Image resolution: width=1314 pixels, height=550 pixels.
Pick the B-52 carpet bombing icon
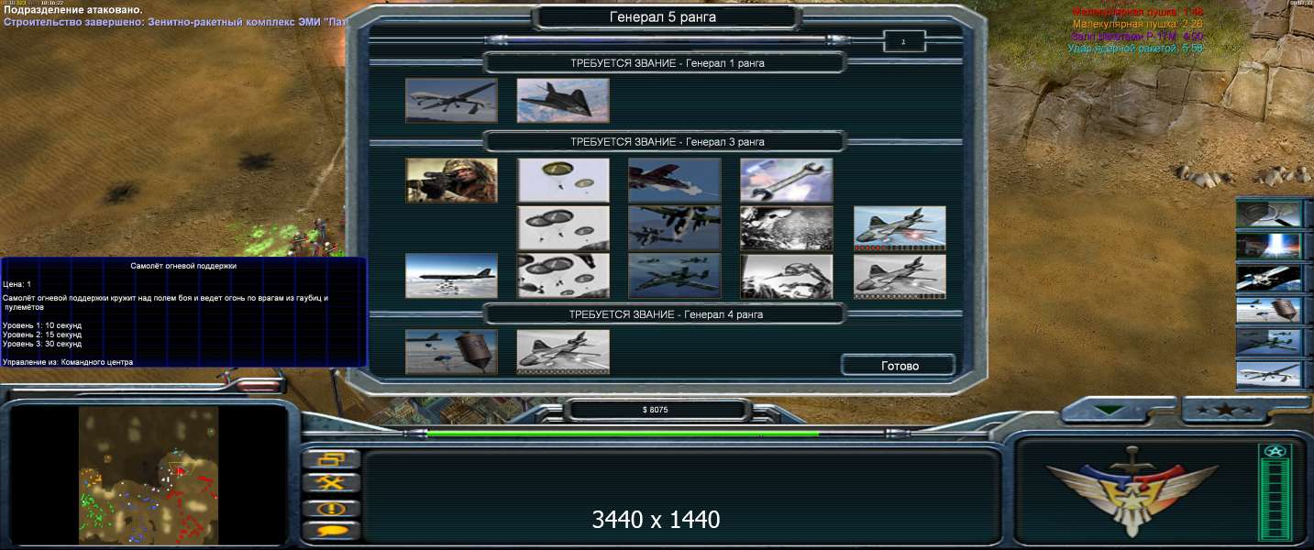click(x=451, y=276)
